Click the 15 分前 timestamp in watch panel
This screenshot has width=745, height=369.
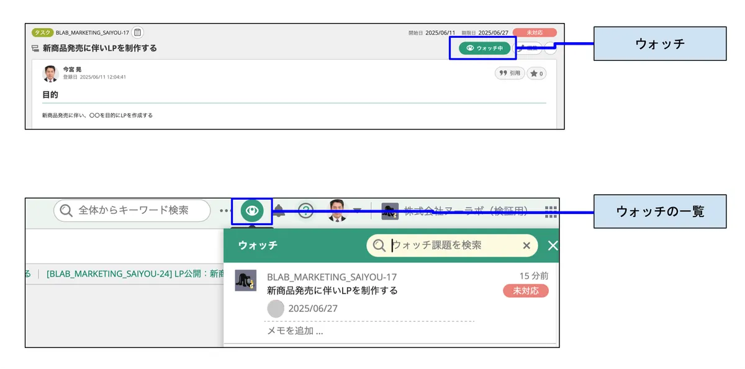point(534,276)
